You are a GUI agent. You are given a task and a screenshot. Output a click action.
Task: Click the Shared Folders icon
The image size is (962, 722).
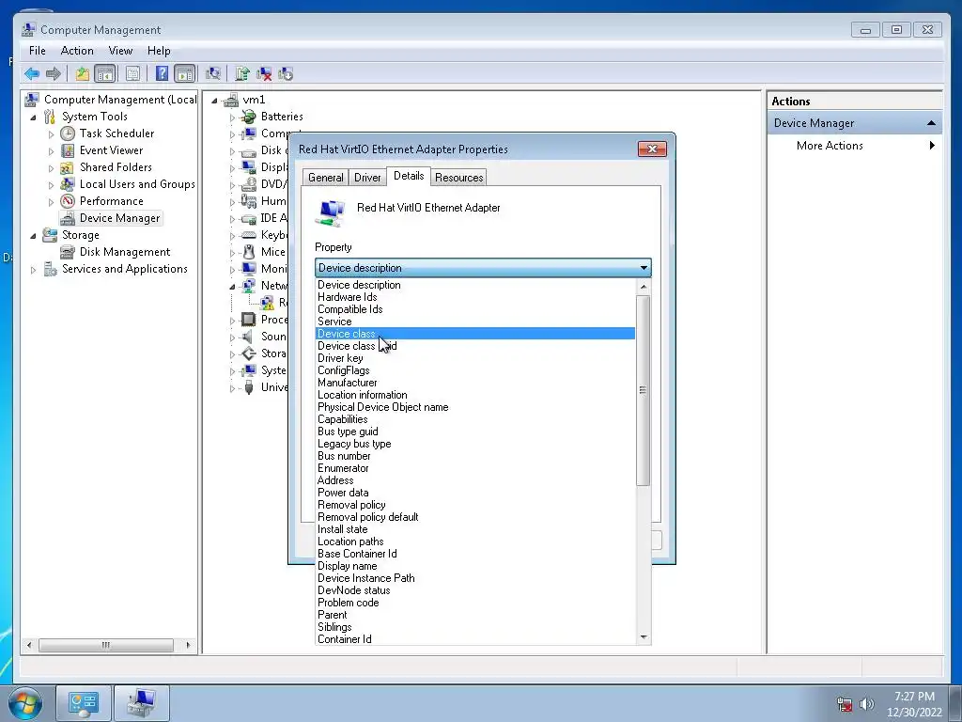coord(68,167)
